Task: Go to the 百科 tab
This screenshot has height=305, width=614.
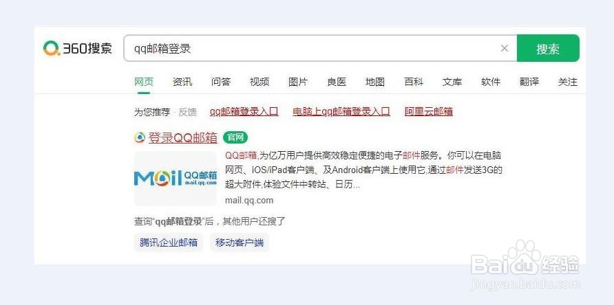Action: tap(414, 82)
